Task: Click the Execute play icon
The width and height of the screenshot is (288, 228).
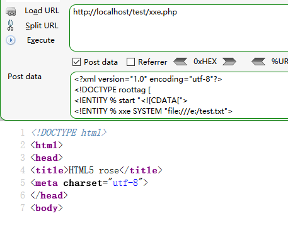Action: (x=11, y=40)
